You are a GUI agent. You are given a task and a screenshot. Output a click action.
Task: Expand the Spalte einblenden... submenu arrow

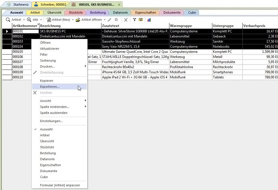pos(86,107)
